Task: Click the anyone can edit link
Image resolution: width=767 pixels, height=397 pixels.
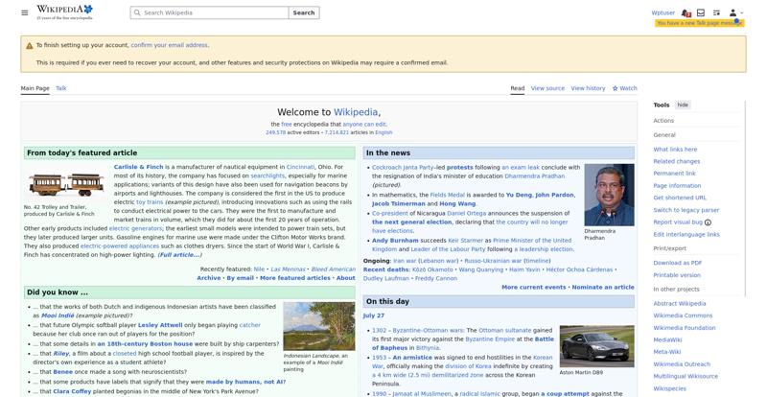Action: [x=364, y=125]
